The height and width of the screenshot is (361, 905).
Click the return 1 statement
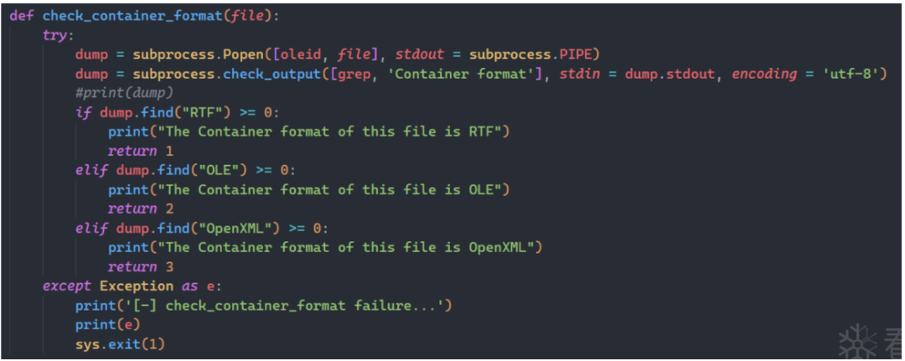(x=140, y=151)
